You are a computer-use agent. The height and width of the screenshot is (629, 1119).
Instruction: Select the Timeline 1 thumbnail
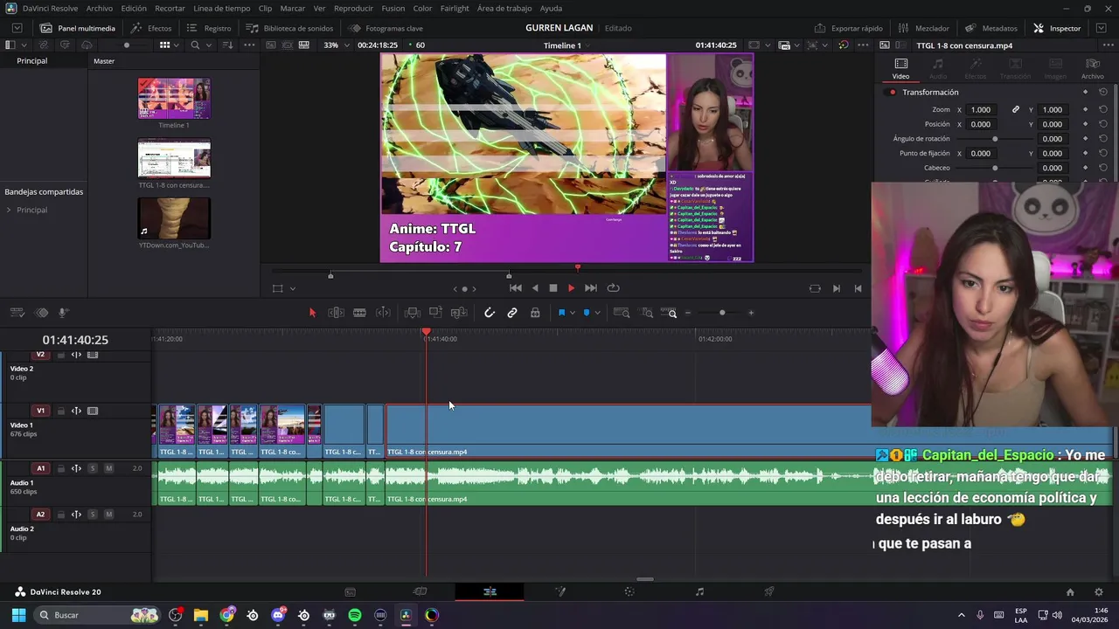[174, 98]
